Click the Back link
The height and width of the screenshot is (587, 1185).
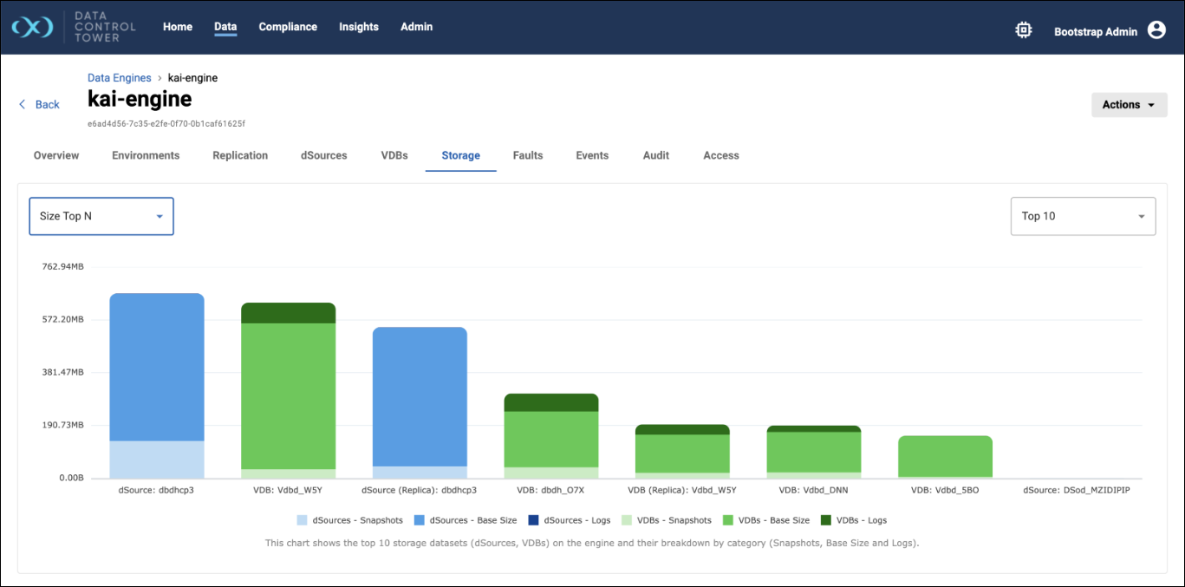click(x=47, y=105)
